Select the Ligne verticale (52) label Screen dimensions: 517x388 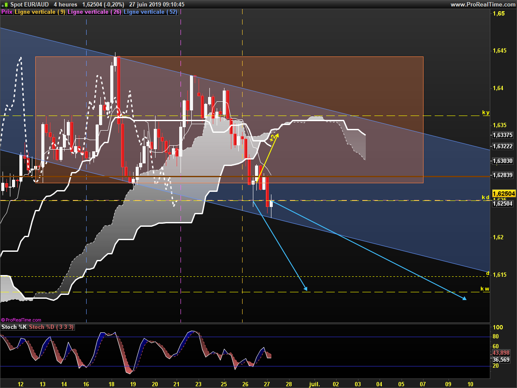click(151, 12)
